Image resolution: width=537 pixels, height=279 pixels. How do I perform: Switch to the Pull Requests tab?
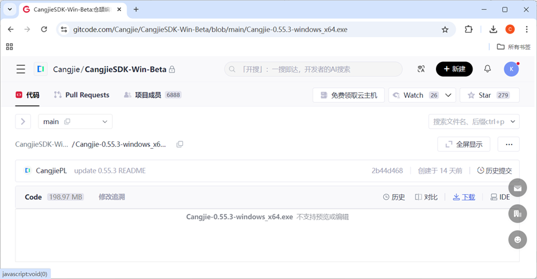click(x=81, y=95)
